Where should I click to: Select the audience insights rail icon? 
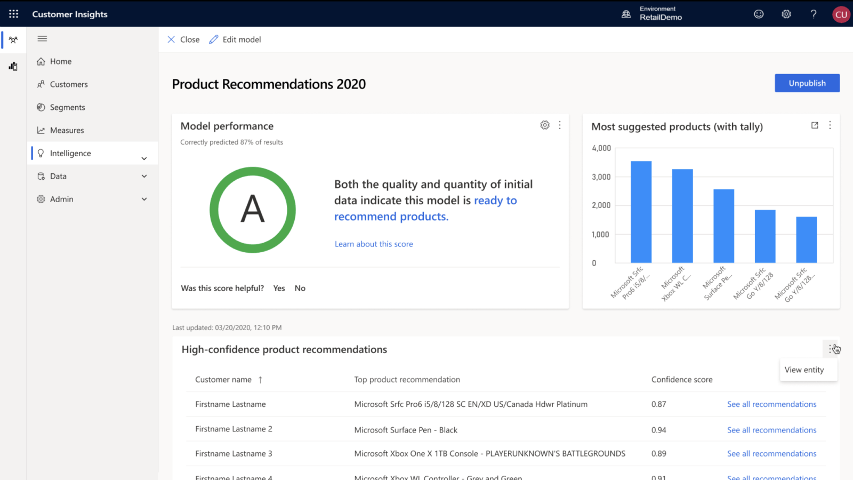click(x=13, y=40)
